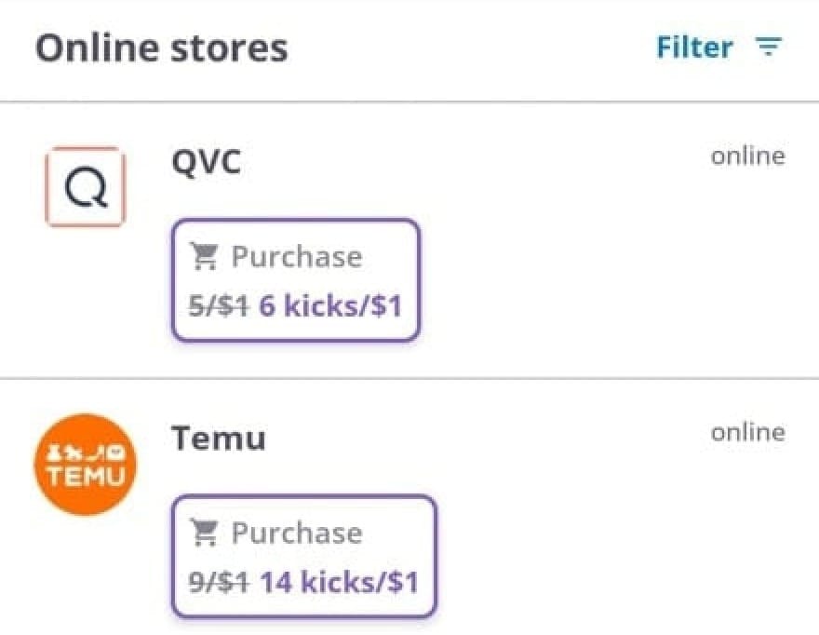Expand QVC store details
819x635 pixels.
coord(207,161)
